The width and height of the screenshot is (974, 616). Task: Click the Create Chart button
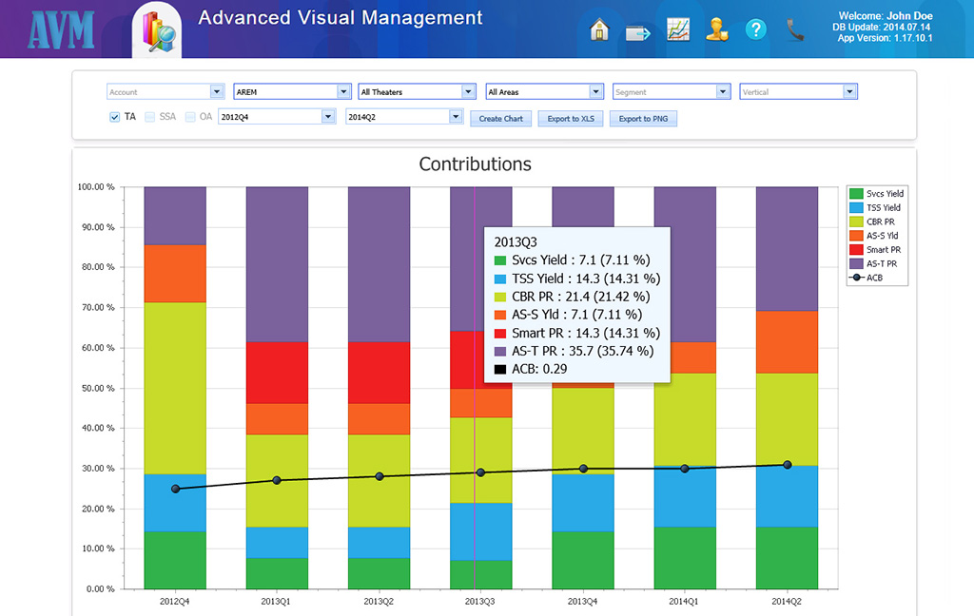click(500, 119)
